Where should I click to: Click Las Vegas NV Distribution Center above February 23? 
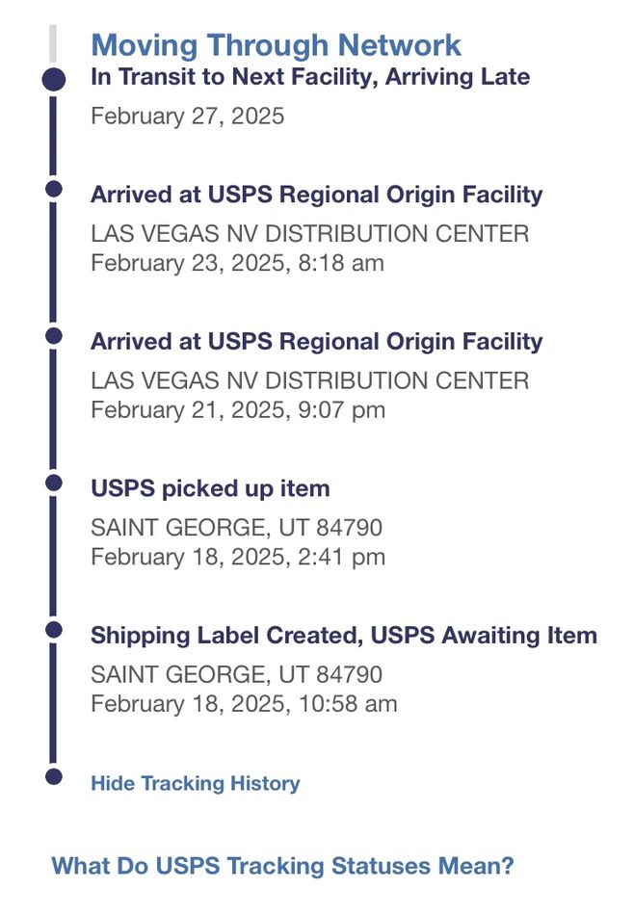click(x=309, y=234)
